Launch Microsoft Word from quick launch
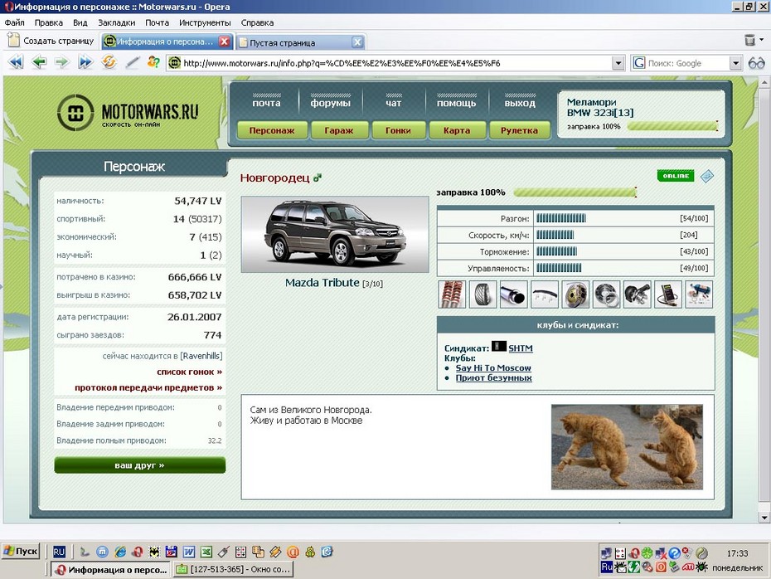The image size is (771, 579). point(189,552)
